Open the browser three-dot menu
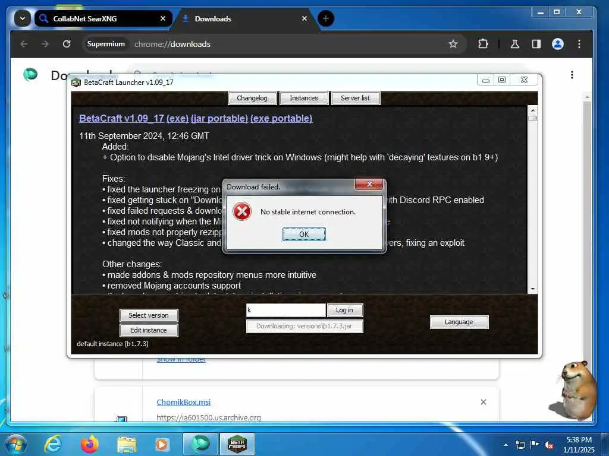Image resolution: width=609 pixels, height=456 pixels. click(x=579, y=44)
